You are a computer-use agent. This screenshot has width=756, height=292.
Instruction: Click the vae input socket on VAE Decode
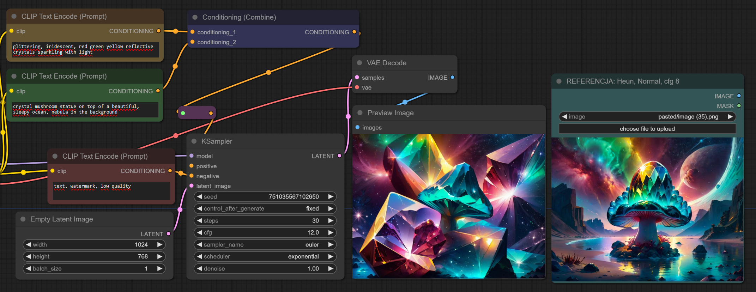tap(357, 87)
